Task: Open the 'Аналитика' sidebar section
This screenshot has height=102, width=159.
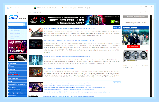Action: (17, 69)
